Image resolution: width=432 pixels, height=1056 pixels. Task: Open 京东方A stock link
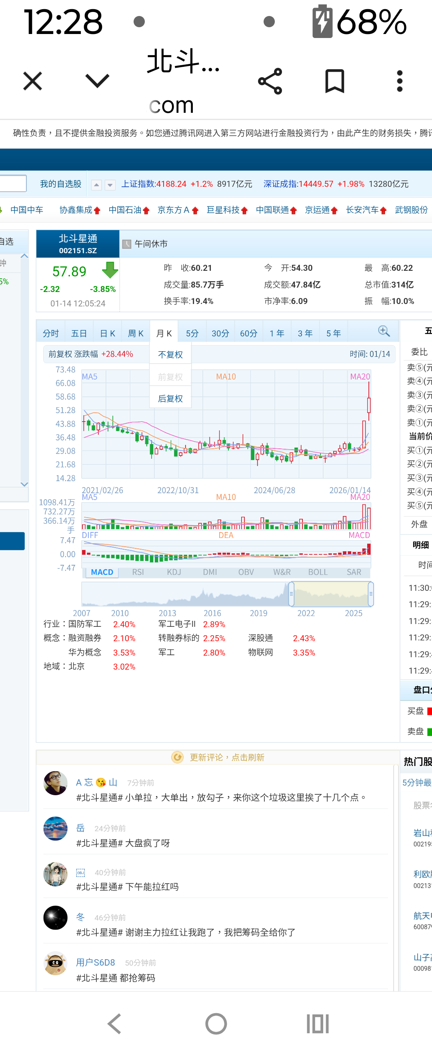click(174, 210)
